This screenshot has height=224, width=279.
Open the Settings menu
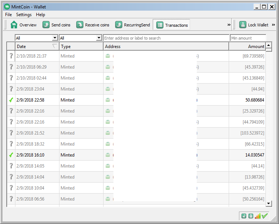click(24, 15)
